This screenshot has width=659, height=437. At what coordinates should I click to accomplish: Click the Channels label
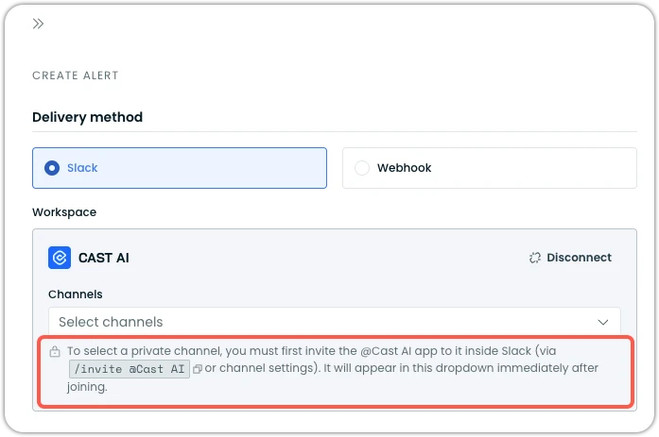coord(76,294)
